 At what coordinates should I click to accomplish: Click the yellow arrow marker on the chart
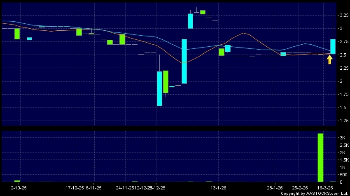click(x=329, y=60)
